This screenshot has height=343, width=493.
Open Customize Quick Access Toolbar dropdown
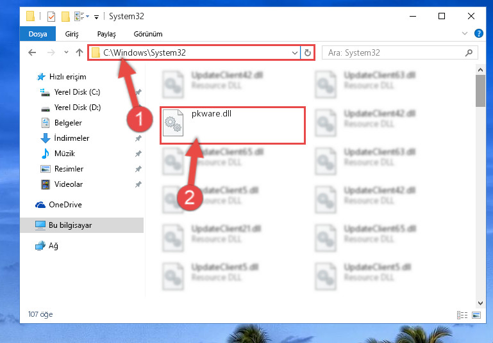coord(97,17)
